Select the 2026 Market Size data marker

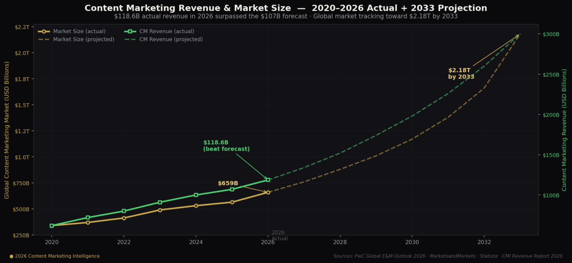click(268, 192)
